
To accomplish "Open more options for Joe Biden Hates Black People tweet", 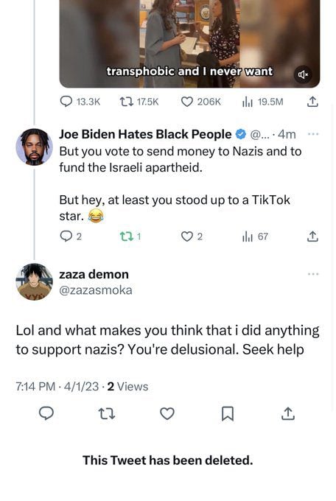I will (x=313, y=134).
